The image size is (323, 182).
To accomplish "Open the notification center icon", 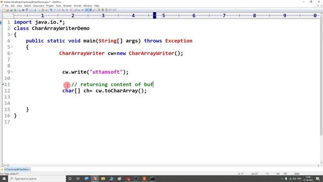I will (x=318, y=178).
